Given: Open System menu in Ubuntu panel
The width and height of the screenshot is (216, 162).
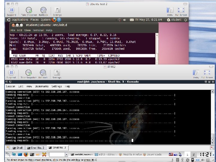Looking at the screenshot, I should (46, 20).
